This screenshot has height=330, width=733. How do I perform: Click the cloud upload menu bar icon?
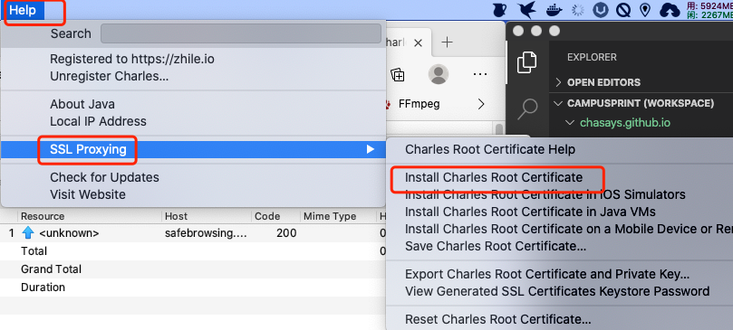tap(669, 10)
